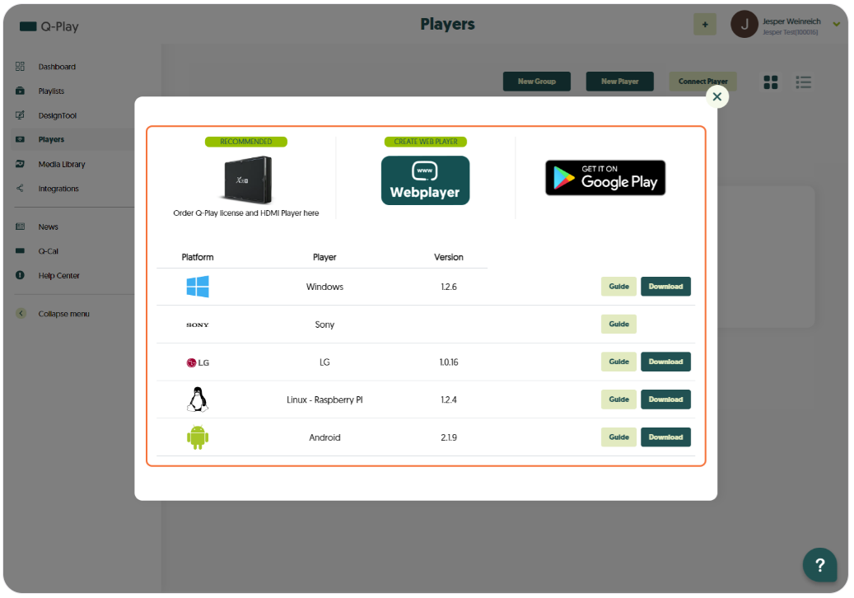Viewport: 854px width, 598px height.
Task: Open Media Library in sidebar menu
Action: [62, 164]
